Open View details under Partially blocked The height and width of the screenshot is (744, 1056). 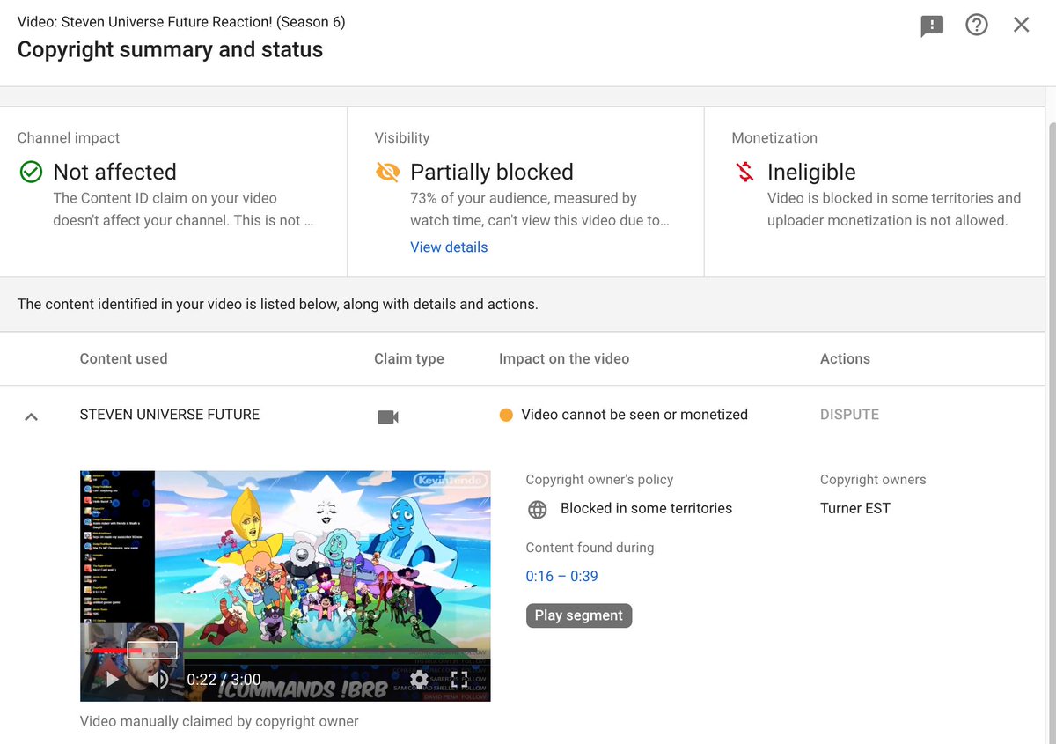click(449, 247)
